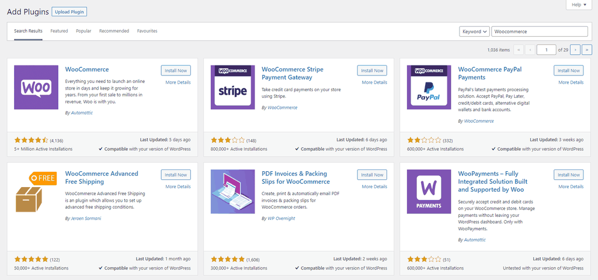598x280 pixels.
Task: Click the Advanced Free Shipping box icon
Action: pos(36,191)
